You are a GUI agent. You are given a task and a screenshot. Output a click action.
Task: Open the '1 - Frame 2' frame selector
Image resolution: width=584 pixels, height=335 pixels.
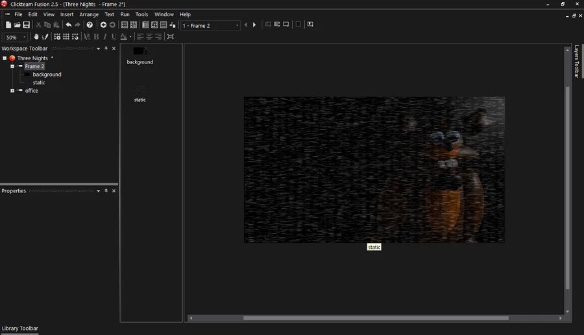tap(210, 25)
